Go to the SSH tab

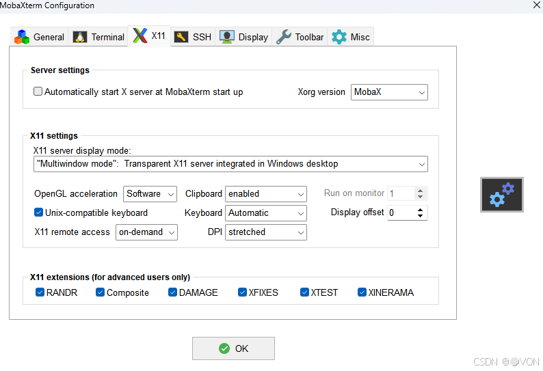[x=193, y=37]
